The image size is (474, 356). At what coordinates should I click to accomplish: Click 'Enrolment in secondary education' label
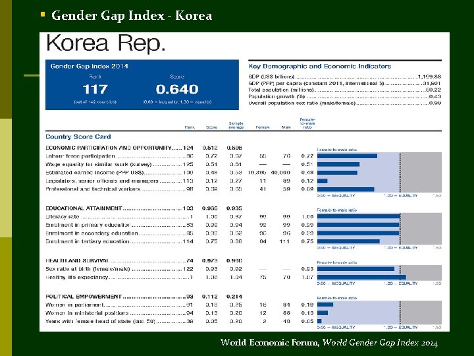coord(92,233)
